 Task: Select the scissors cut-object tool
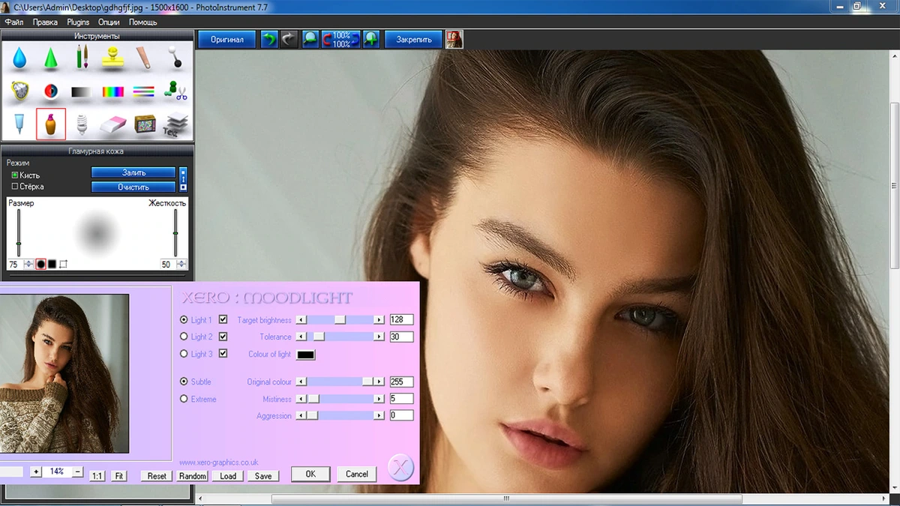coord(175,91)
